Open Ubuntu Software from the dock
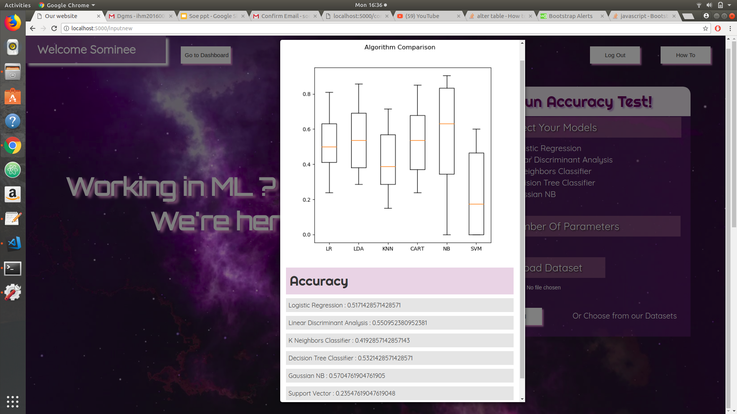Viewport: 737px width, 414px height. tap(13, 97)
